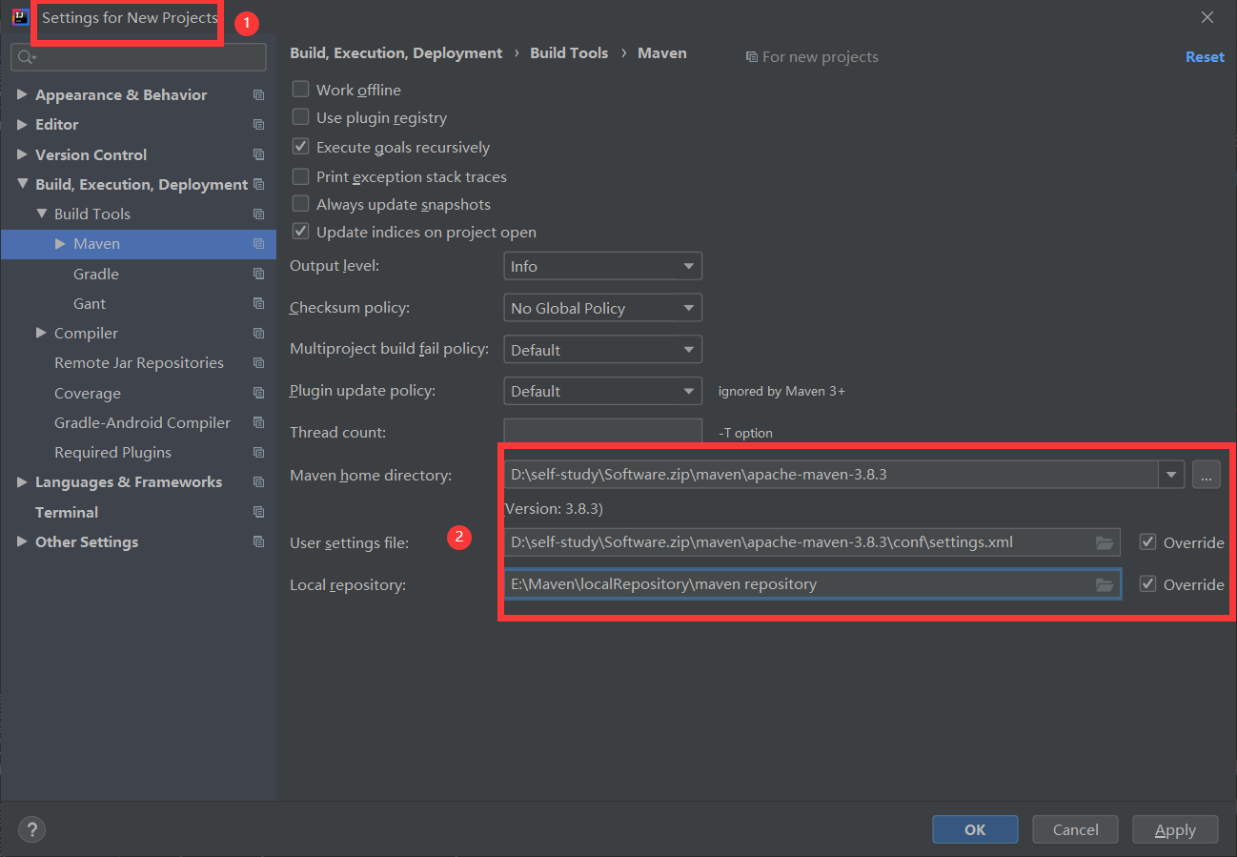
Task: Click the copy icon beside Gradle-Android Compiler
Action: pos(258,422)
